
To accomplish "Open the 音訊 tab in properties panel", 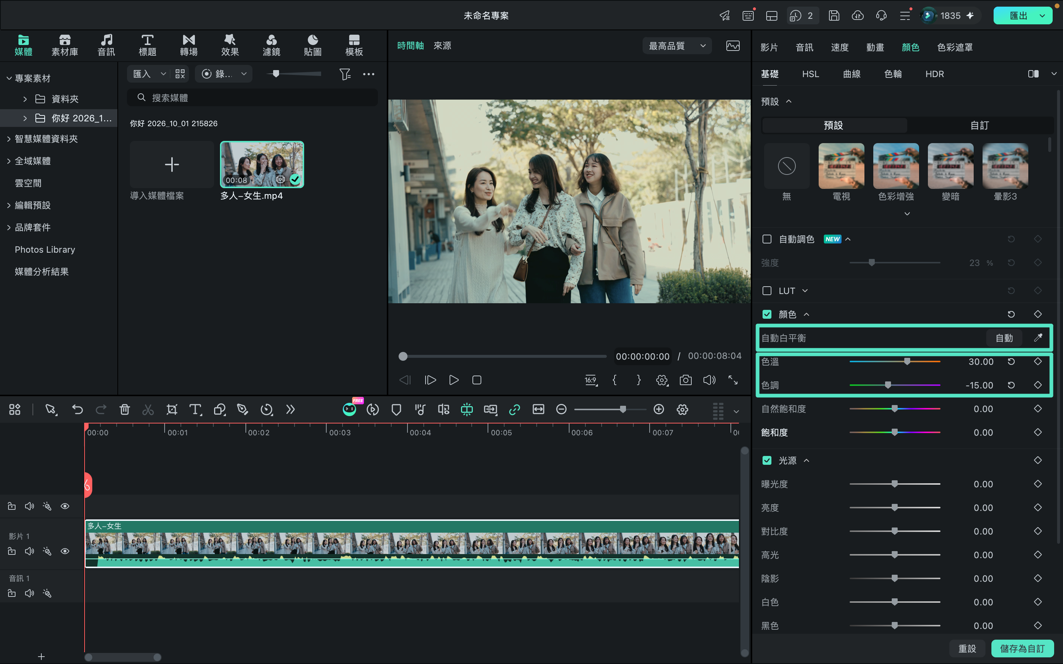I will point(804,48).
